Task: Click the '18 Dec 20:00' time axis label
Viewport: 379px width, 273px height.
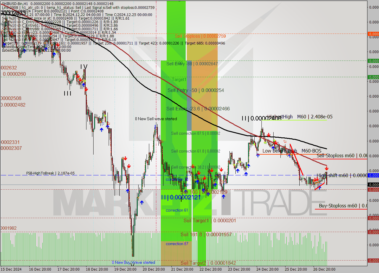Action: click(x=97, y=269)
